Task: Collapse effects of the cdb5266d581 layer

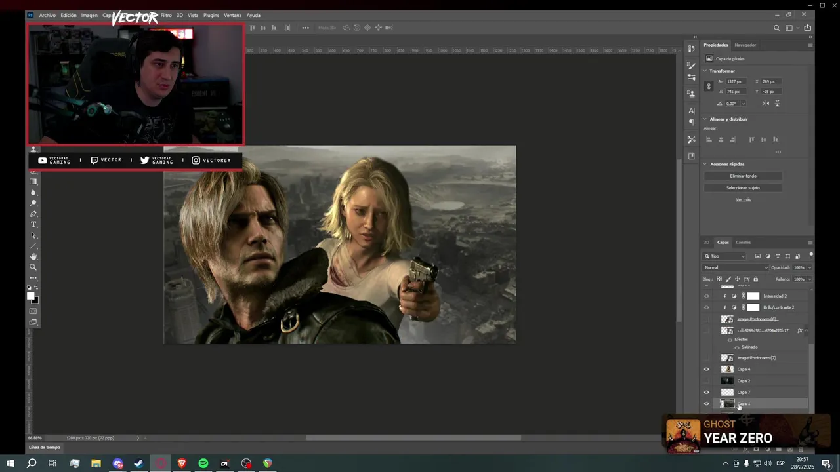Action: [x=806, y=330]
